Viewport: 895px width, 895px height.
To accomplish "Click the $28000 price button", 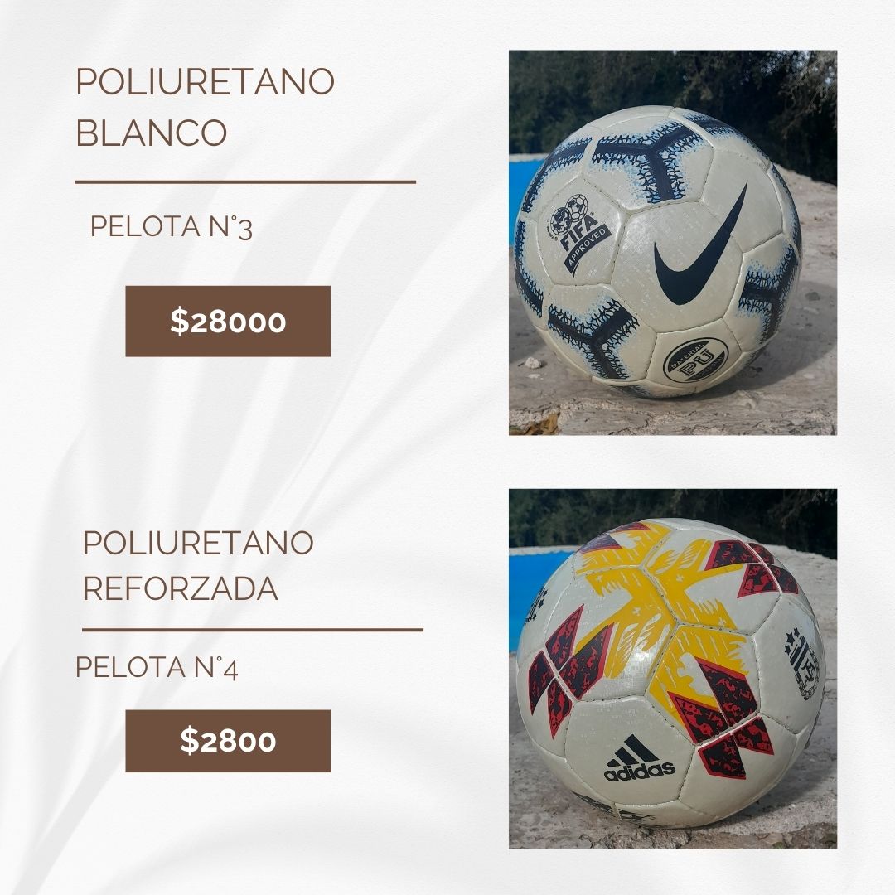I will [228, 322].
